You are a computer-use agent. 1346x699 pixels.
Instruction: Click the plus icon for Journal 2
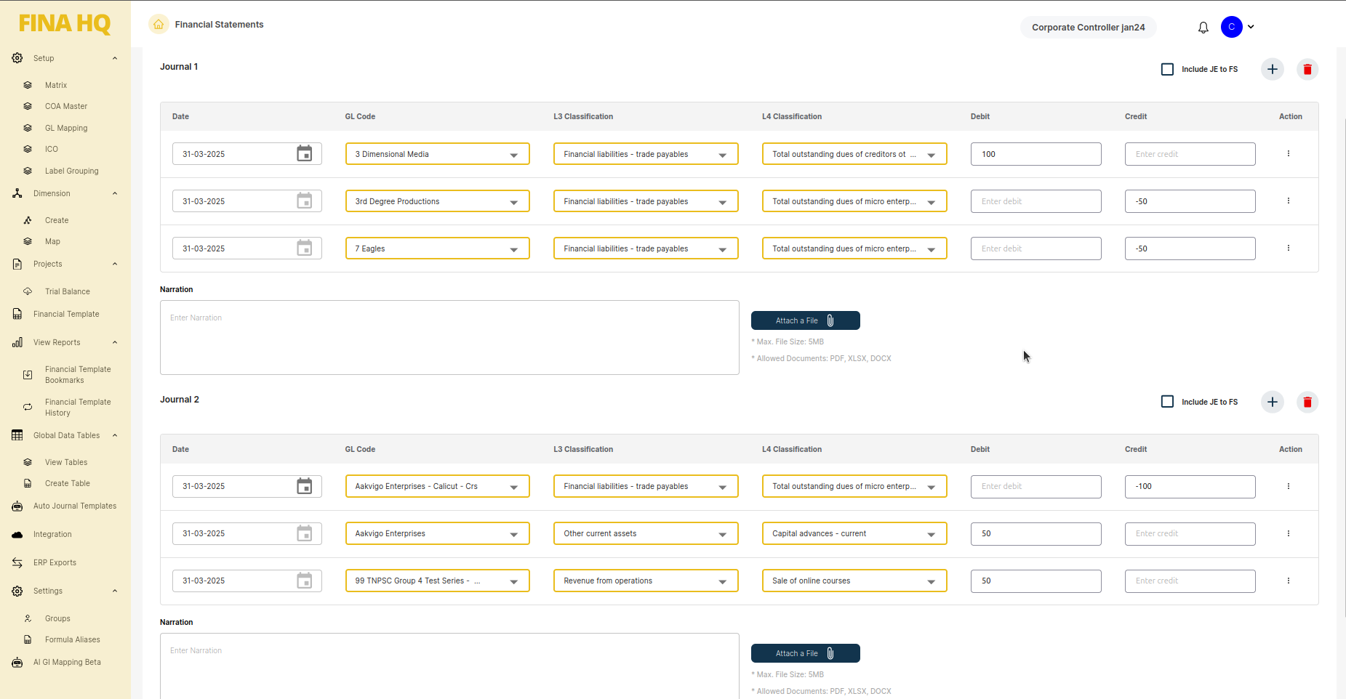click(x=1272, y=403)
